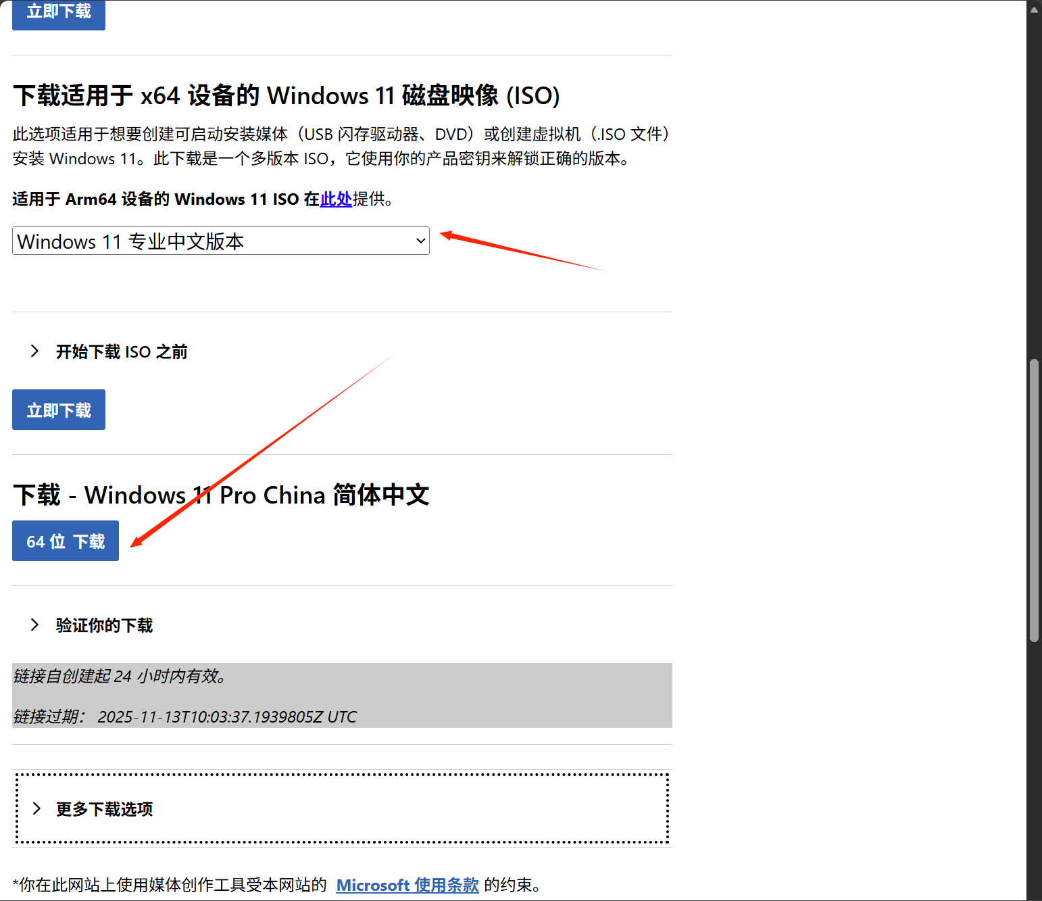Expand the 开始下载 ISO 之前 section label

(122, 351)
